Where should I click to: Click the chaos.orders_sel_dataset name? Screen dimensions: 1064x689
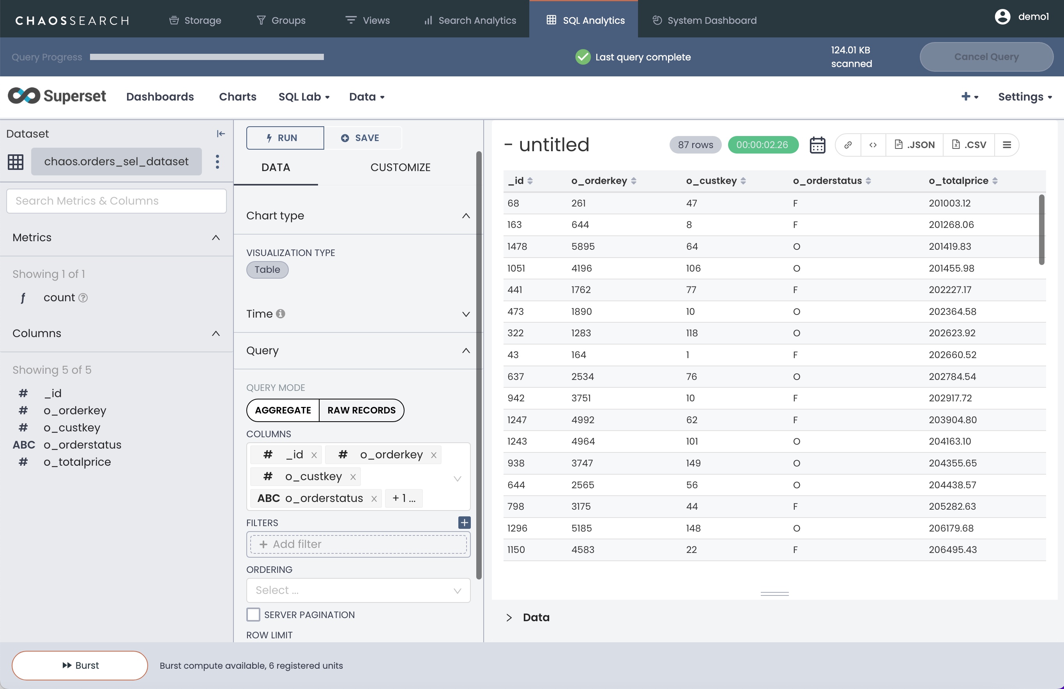[x=116, y=161]
